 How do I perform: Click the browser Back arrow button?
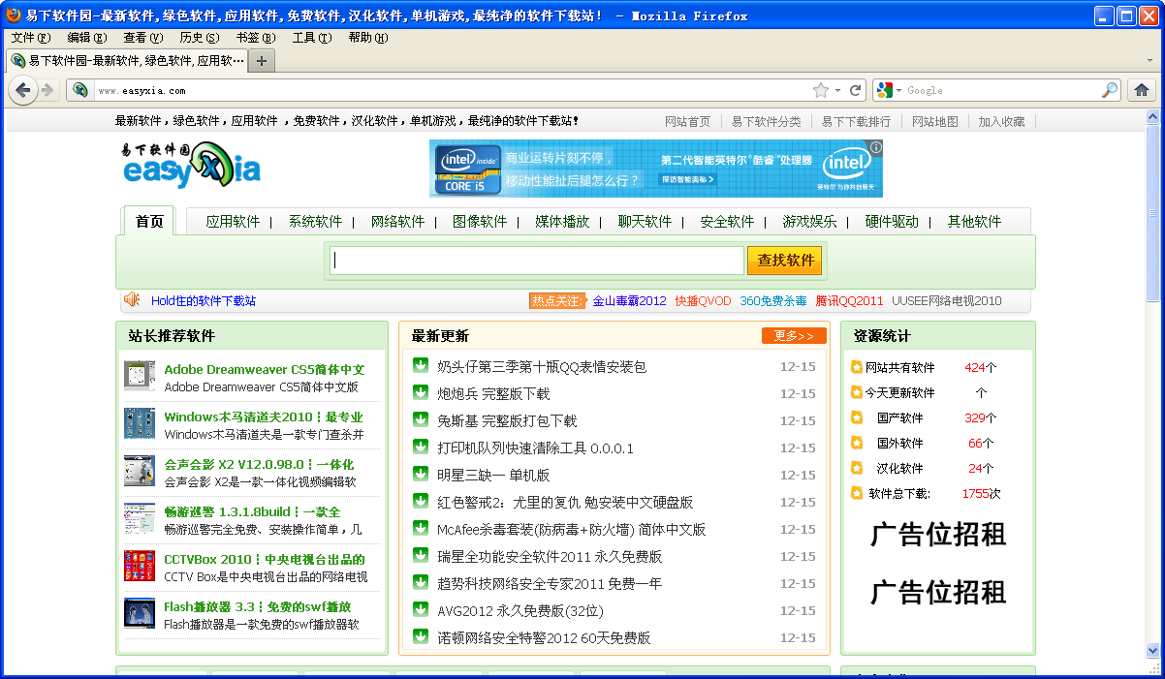point(24,90)
